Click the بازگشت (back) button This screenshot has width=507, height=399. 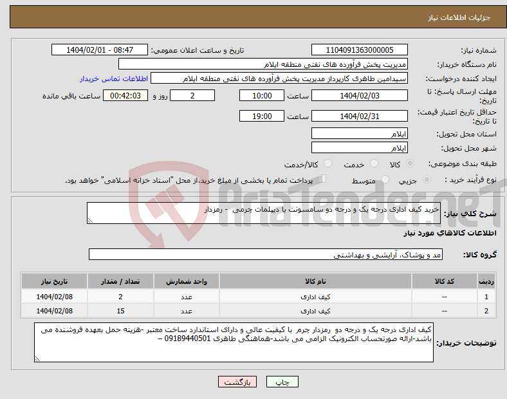tap(237, 382)
